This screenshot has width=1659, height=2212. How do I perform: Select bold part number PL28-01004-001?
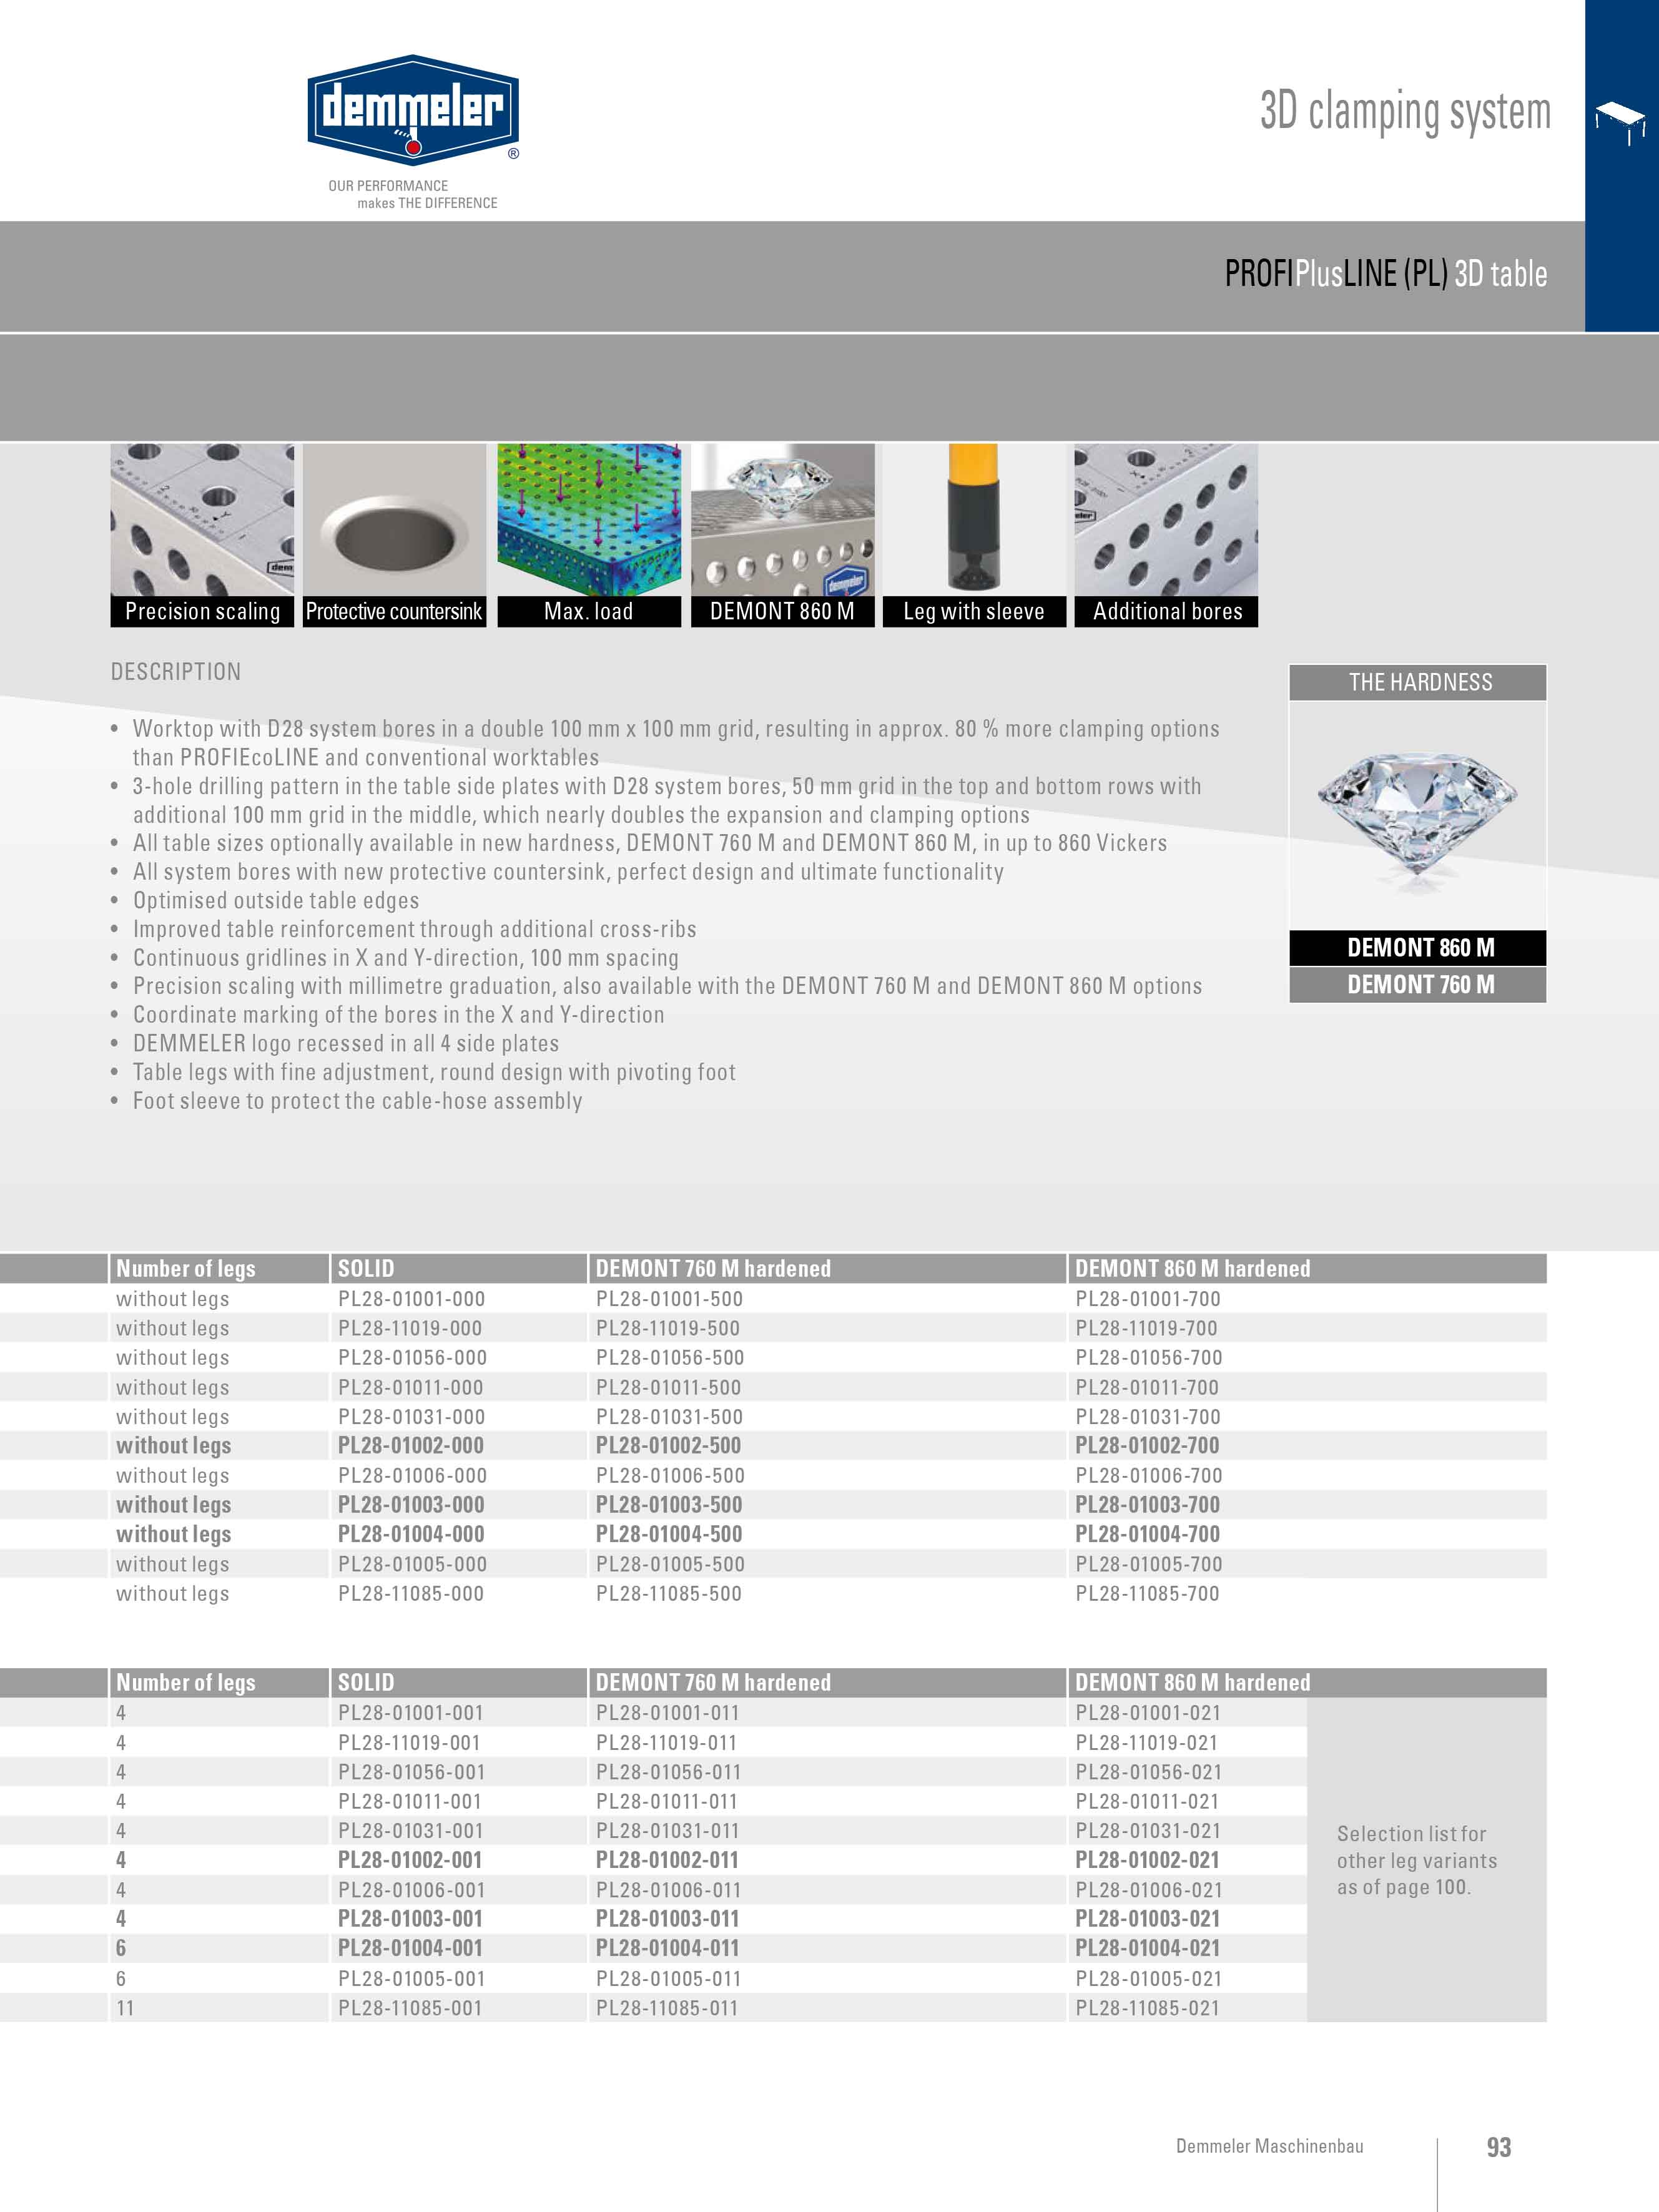coord(410,1948)
